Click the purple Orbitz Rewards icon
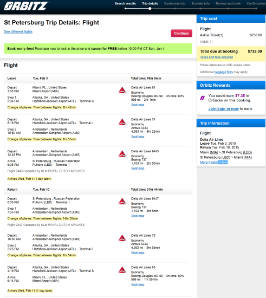The image size is (266, 298). (203, 98)
